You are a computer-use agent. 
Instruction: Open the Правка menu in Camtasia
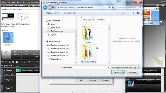click(12, 2)
